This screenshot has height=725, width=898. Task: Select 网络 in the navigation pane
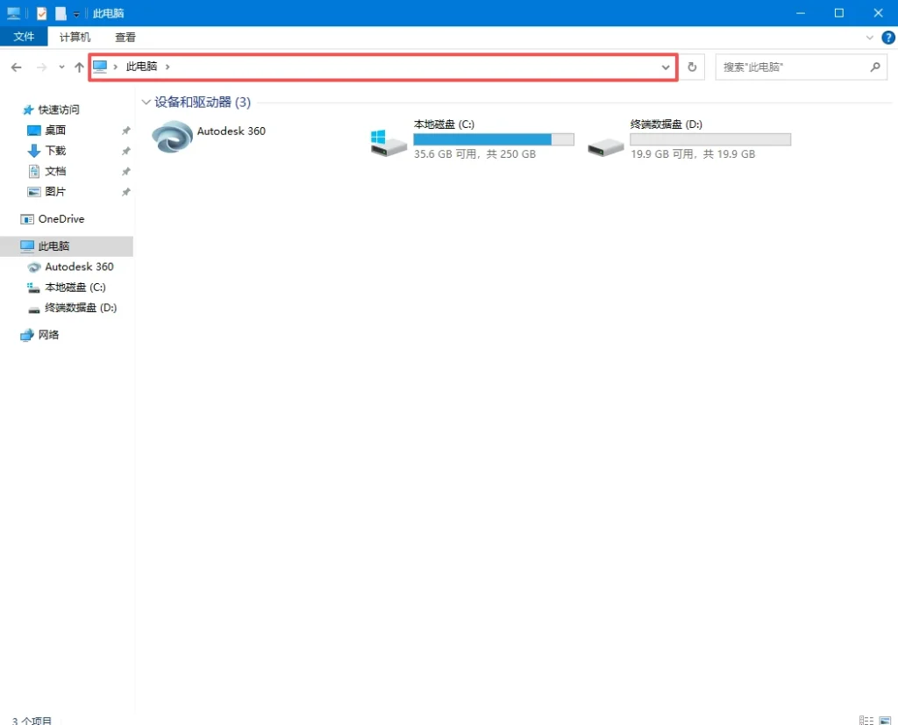click(48, 335)
